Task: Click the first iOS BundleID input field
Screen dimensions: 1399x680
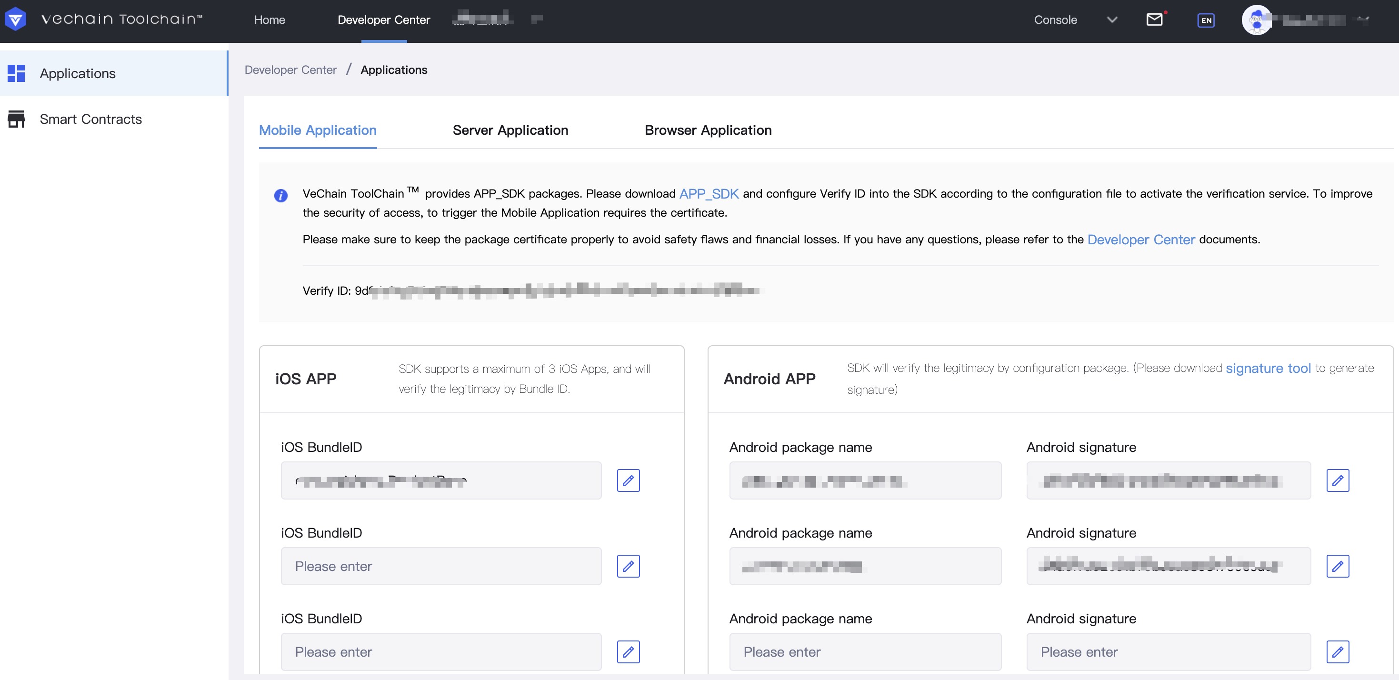Action: (x=441, y=480)
